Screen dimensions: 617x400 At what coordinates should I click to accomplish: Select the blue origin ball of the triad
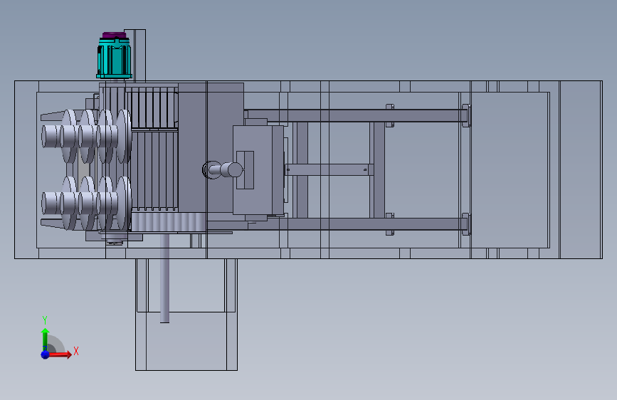[x=45, y=354]
